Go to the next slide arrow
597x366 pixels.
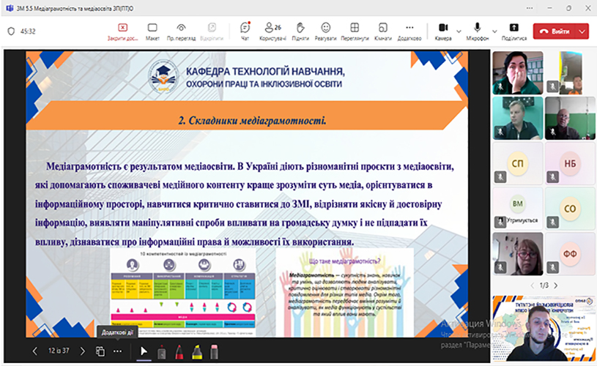click(x=82, y=351)
